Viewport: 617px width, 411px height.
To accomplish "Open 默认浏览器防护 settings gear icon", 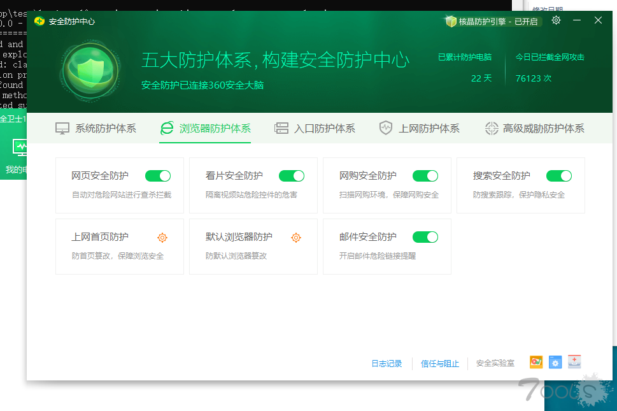I will [x=296, y=238].
